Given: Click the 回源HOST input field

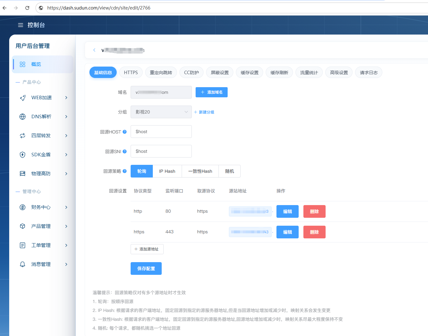Looking at the screenshot, I should [x=161, y=132].
